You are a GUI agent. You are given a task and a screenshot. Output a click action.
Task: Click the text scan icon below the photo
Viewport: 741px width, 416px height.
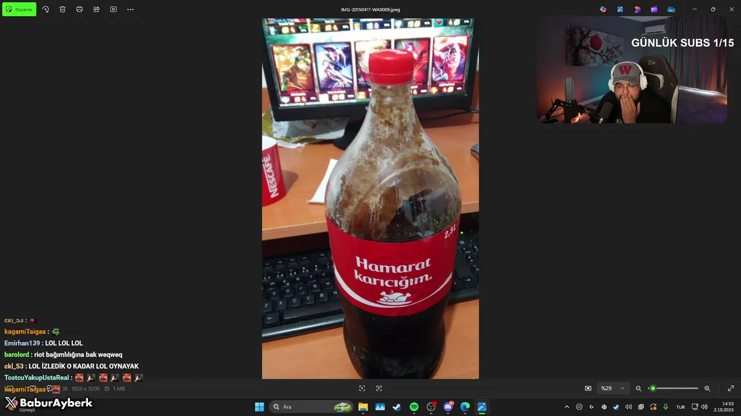[379, 388]
